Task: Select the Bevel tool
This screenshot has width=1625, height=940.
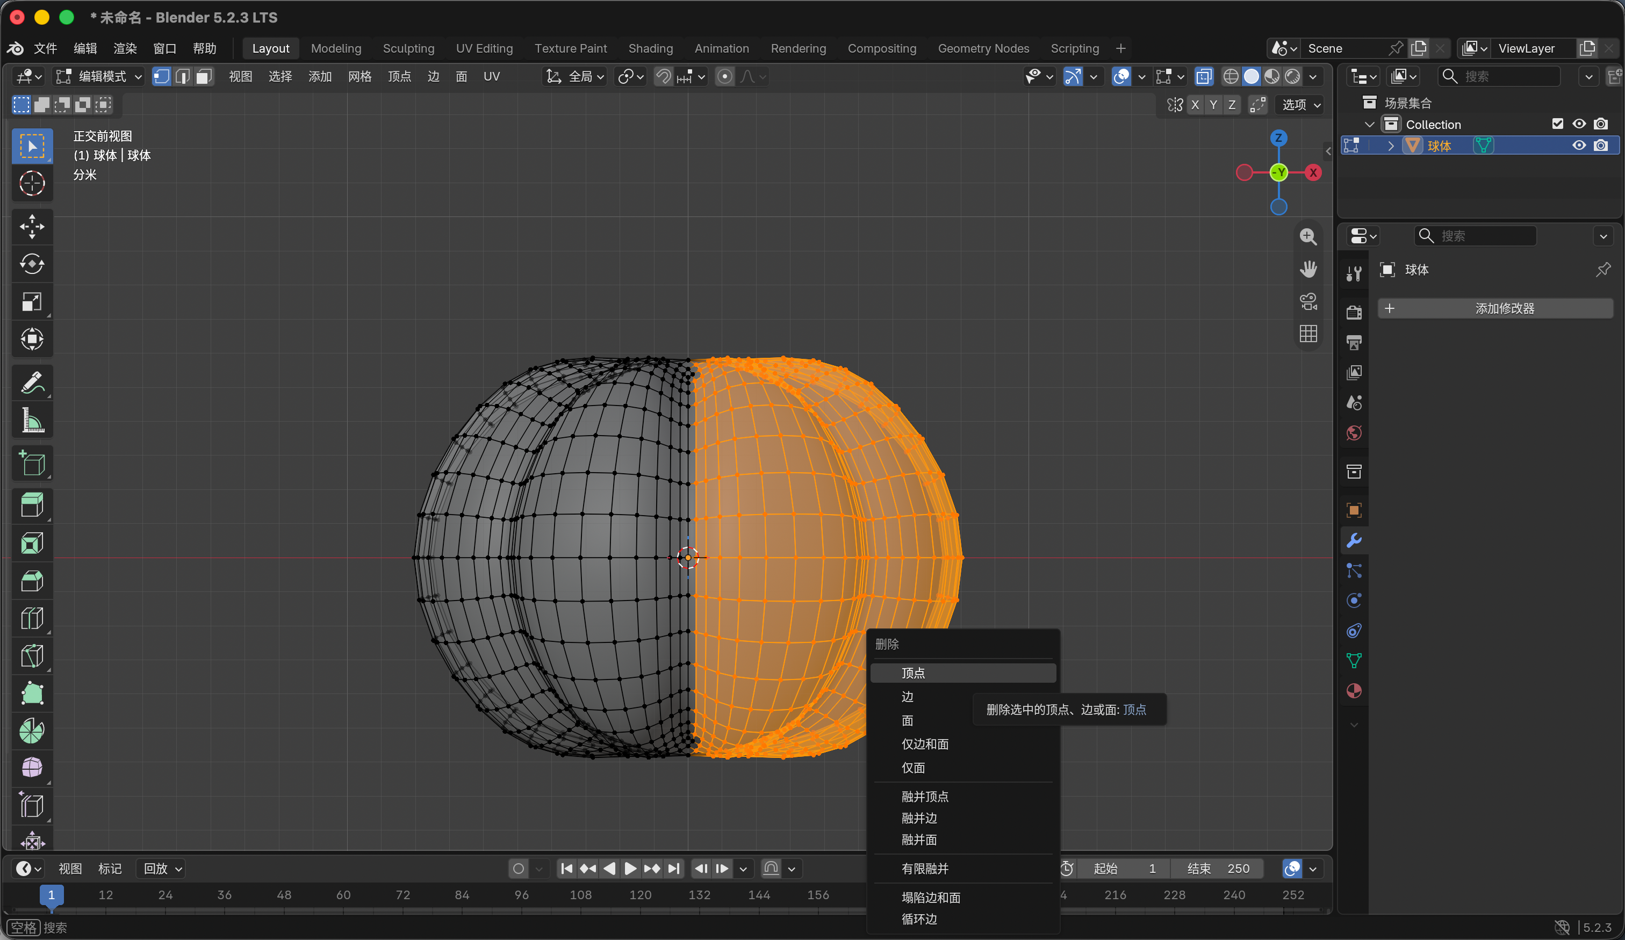Action: 32,580
